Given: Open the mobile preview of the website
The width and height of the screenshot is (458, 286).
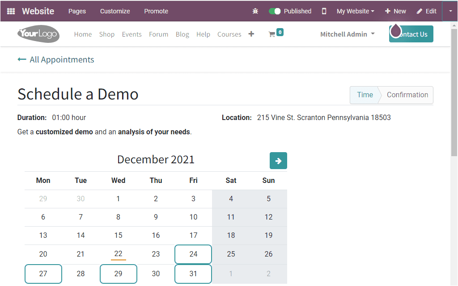Looking at the screenshot, I should tap(323, 11).
